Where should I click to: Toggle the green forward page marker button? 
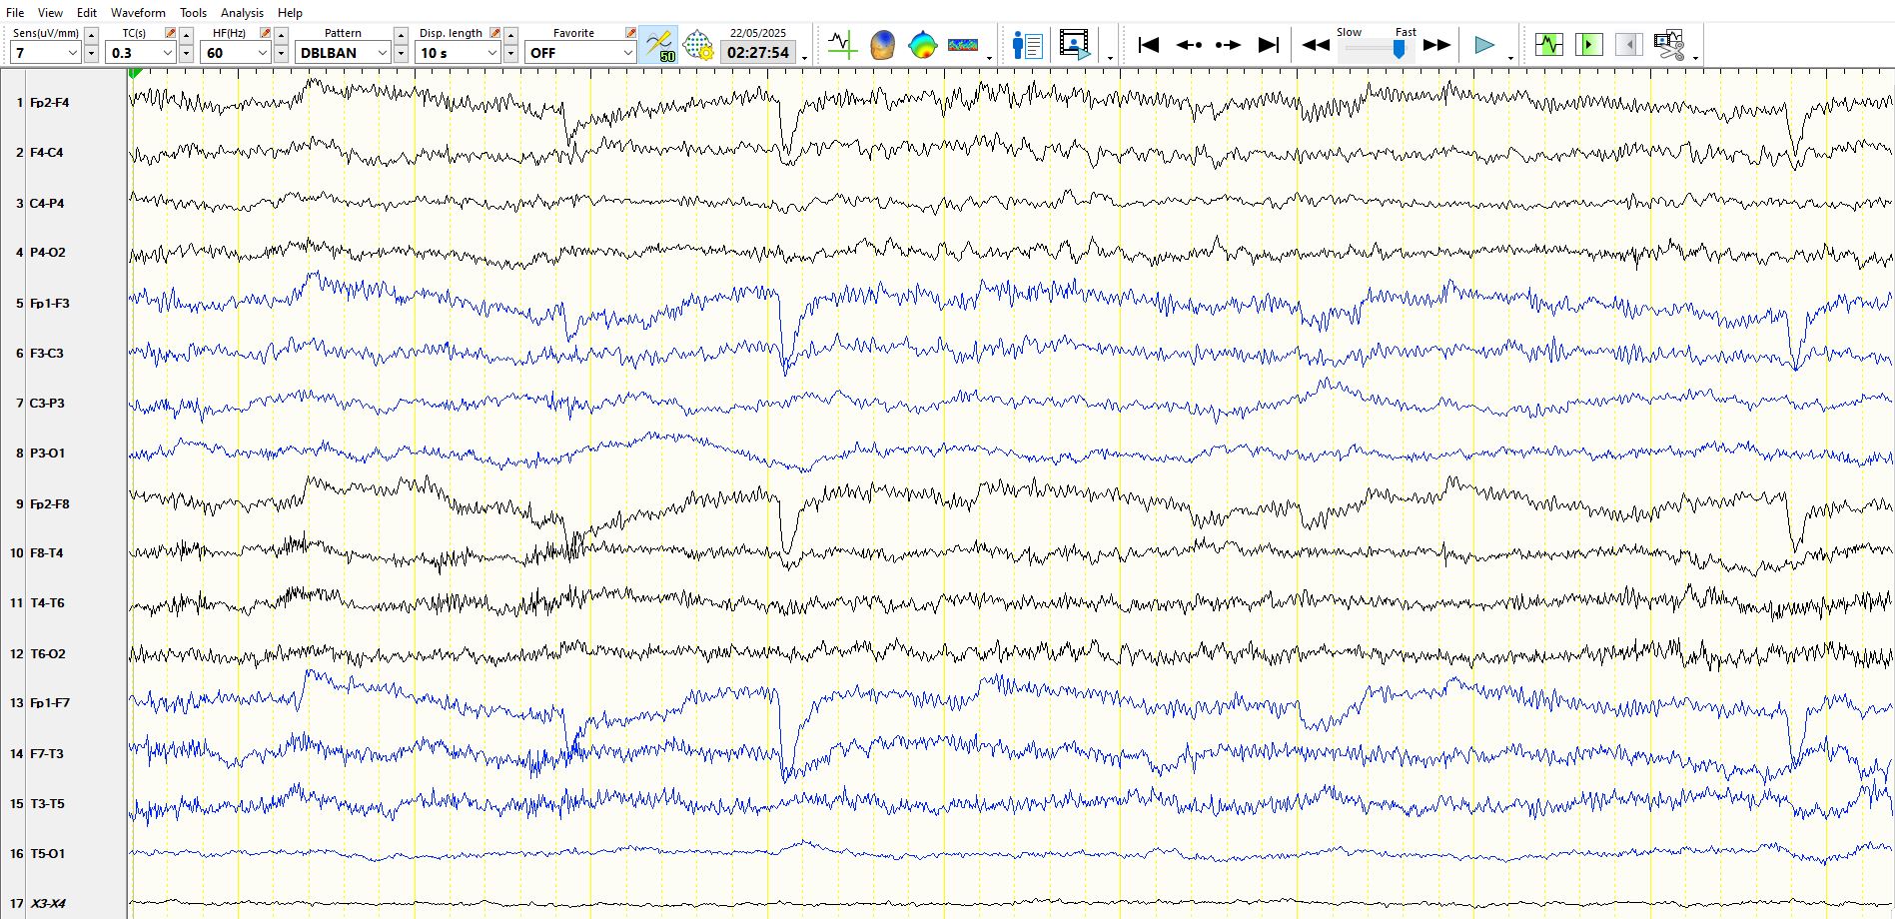pyautogui.click(x=1588, y=45)
